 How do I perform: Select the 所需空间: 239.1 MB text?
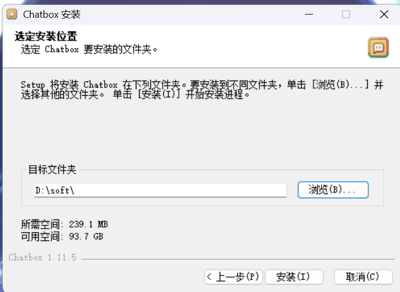click(64, 224)
